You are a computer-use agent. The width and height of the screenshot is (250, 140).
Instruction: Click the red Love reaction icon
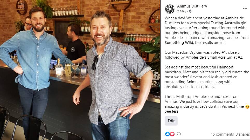pos(172,134)
